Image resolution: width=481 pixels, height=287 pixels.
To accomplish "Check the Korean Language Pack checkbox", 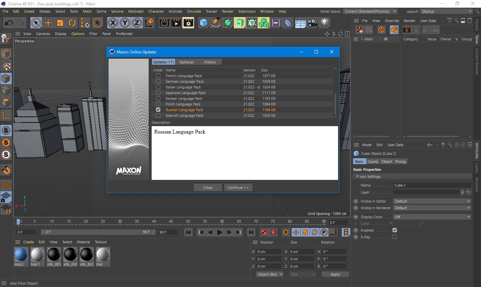I will pos(158,98).
